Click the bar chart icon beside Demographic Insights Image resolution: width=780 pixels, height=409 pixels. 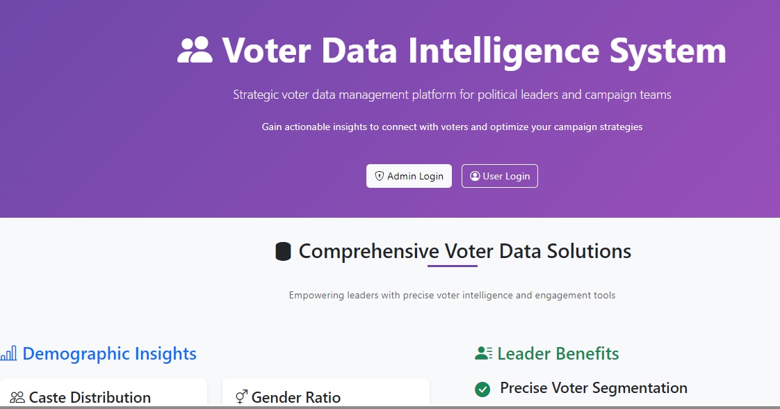pyautogui.click(x=9, y=353)
